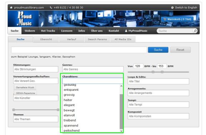Open the Alle Tempi dropdown
This screenshot has height=135, width=206.
tap(158, 105)
